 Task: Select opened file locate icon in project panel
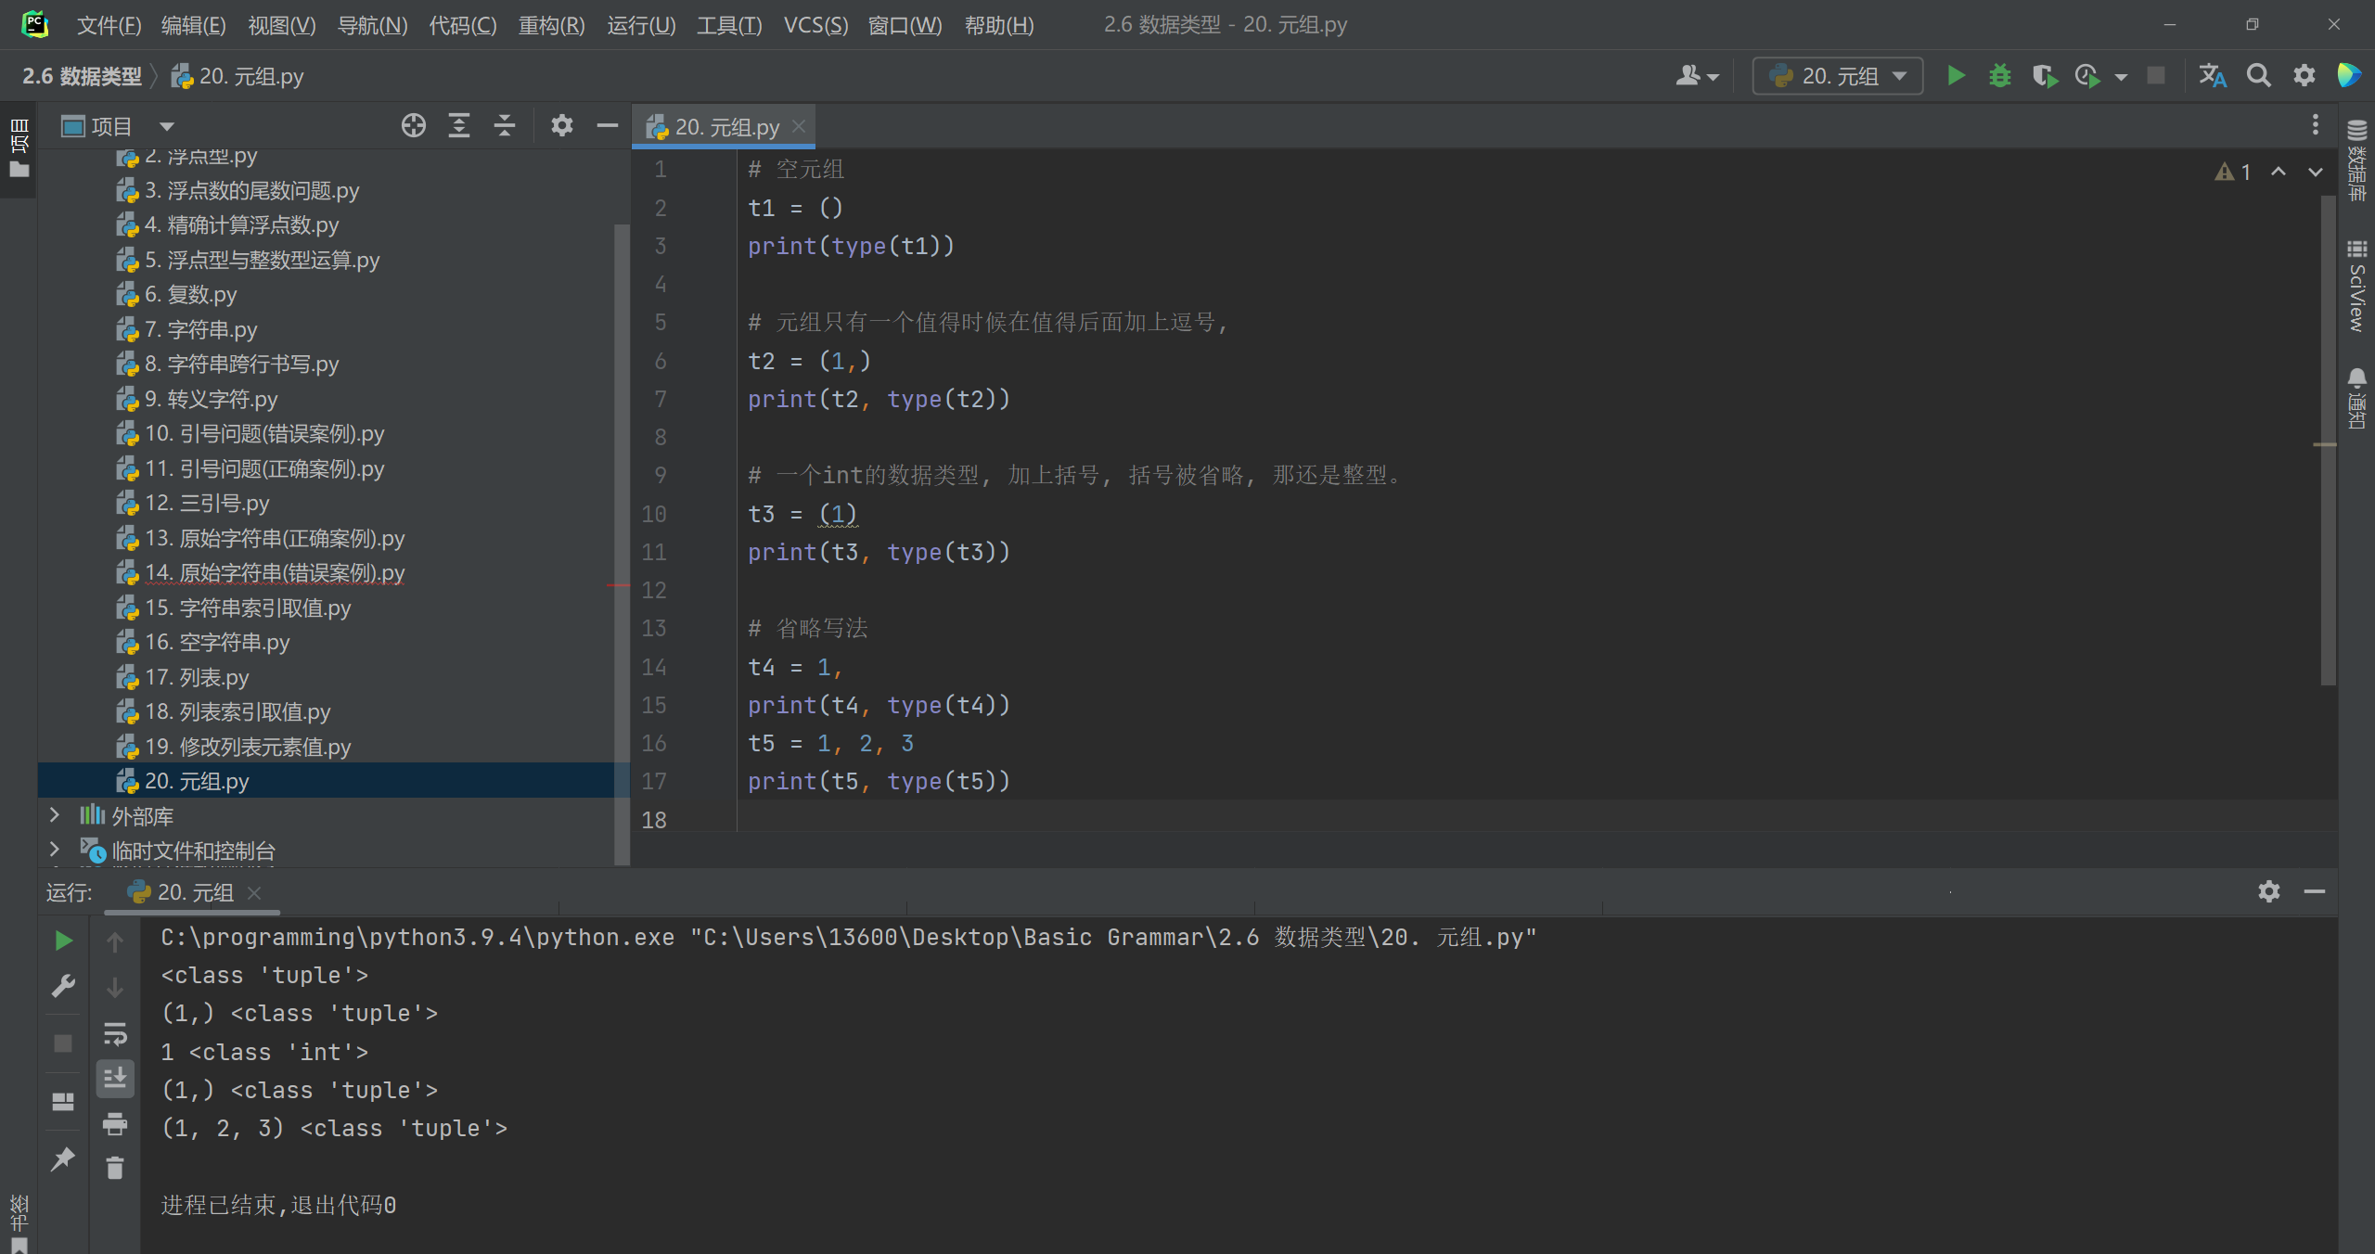point(414,125)
